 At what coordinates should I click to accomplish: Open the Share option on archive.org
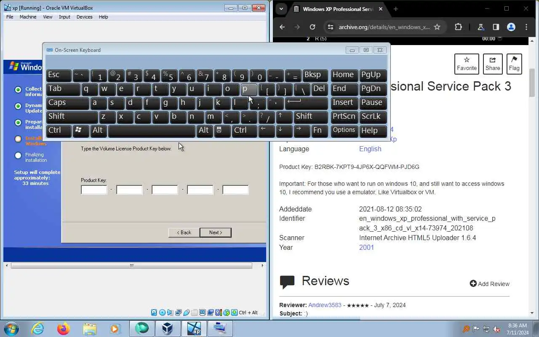(x=493, y=64)
